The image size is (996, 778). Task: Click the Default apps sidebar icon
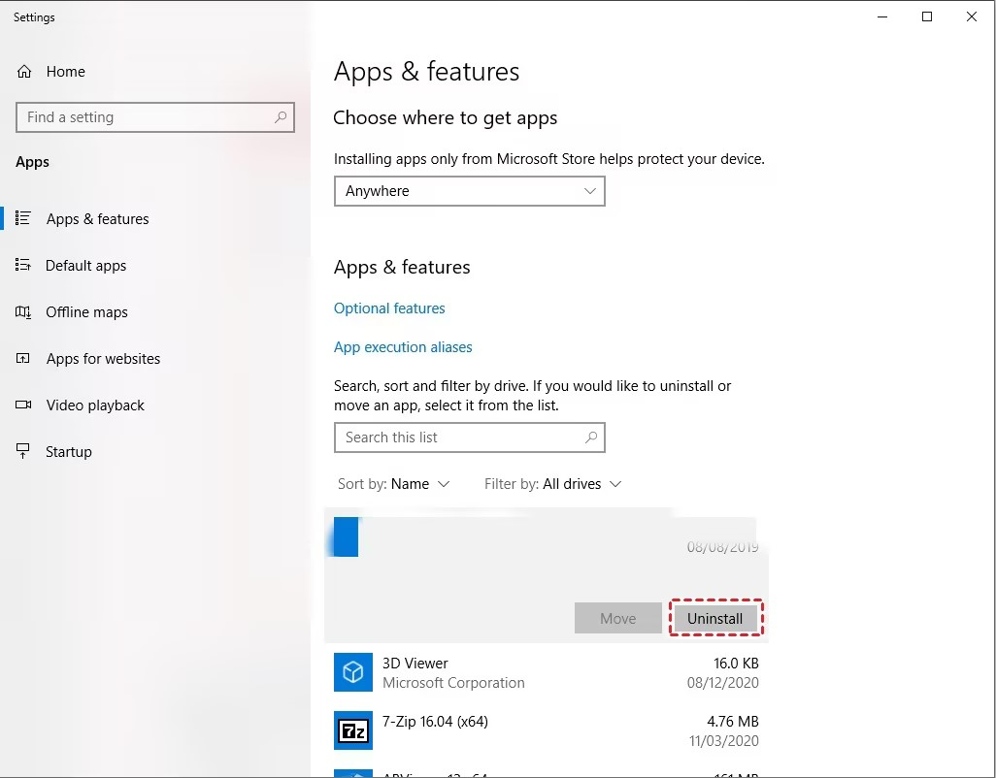point(24,266)
